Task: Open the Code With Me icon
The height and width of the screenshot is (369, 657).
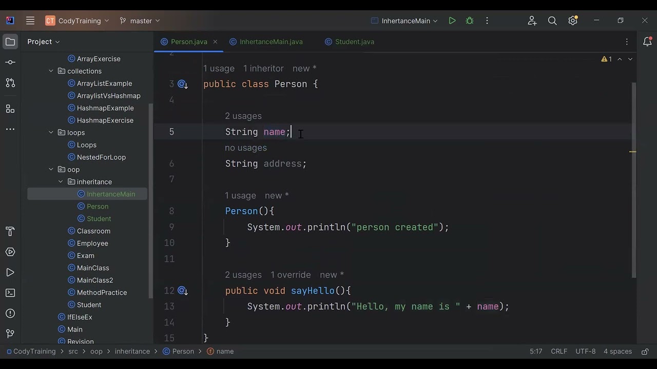Action: click(x=532, y=20)
